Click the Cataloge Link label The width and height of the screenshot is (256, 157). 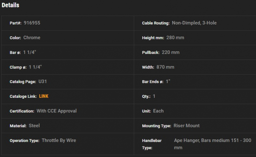pyautogui.click(x=23, y=96)
